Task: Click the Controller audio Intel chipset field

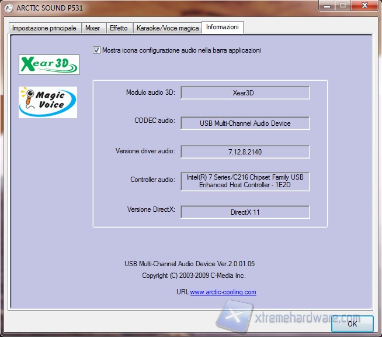Action: pyautogui.click(x=245, y=181)
